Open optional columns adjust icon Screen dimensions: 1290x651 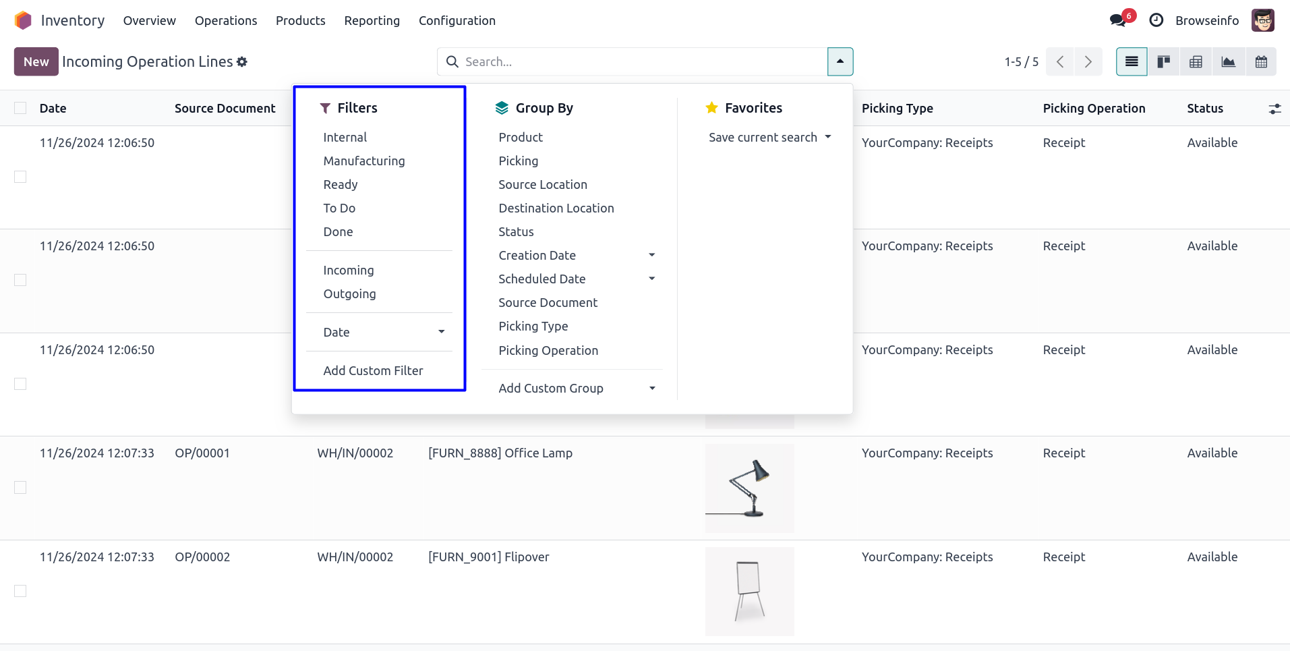coord(1274,109)
